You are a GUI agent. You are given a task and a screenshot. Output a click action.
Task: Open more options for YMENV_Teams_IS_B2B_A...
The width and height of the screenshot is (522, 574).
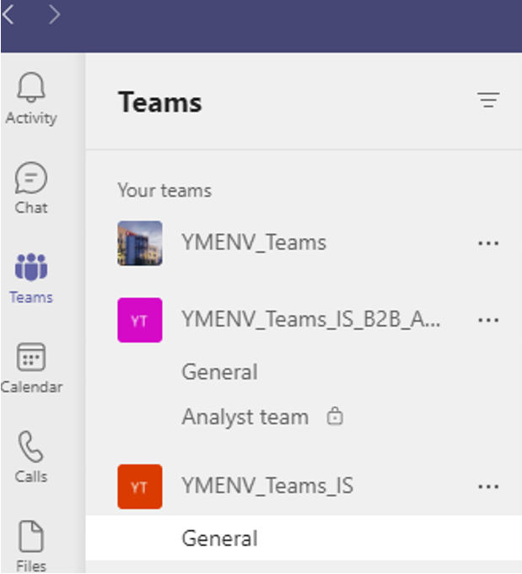tap(488, 320)
